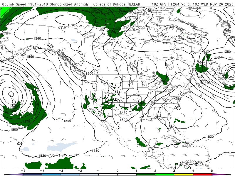The height and width of the screenshot is (176, 235).
Task: Click the colorbar tick label '3'
Action: 174,171
